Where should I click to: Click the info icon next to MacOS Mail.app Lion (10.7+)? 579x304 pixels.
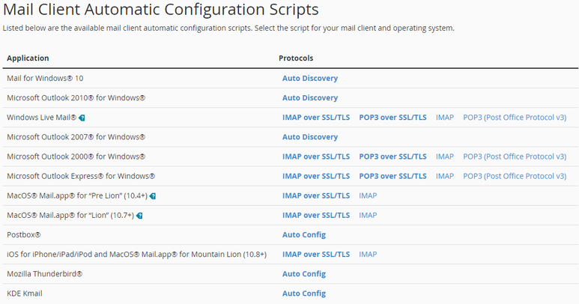click(x=139, y=216)
